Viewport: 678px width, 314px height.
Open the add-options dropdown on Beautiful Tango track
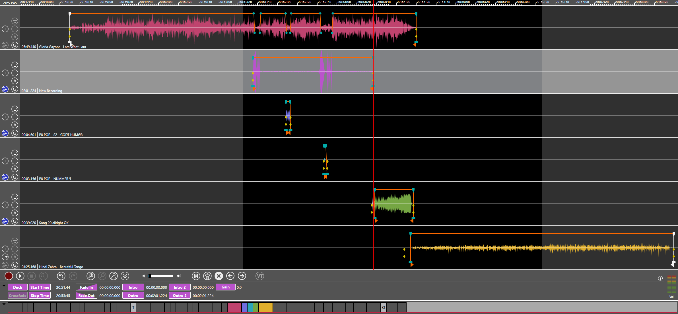[x=5, y=257]
